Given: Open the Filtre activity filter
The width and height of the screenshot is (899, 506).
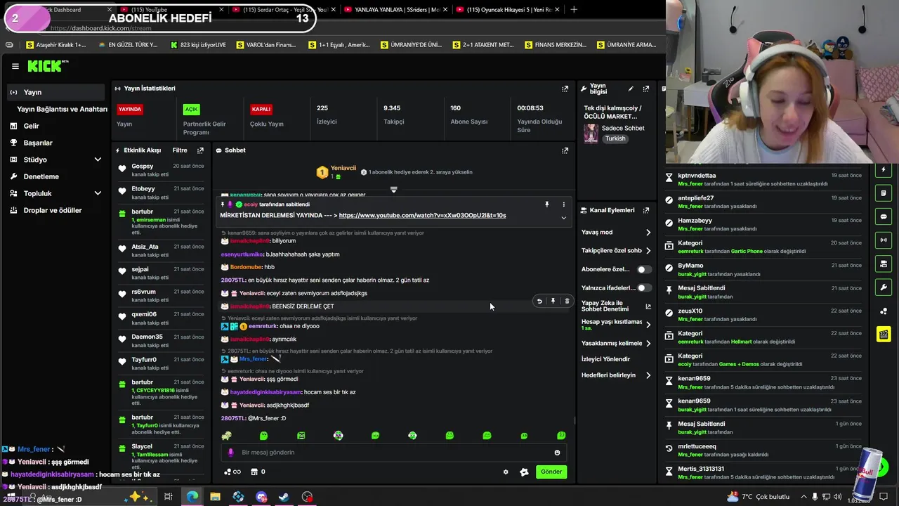Looking at the screenshot, I should point(180,150).
